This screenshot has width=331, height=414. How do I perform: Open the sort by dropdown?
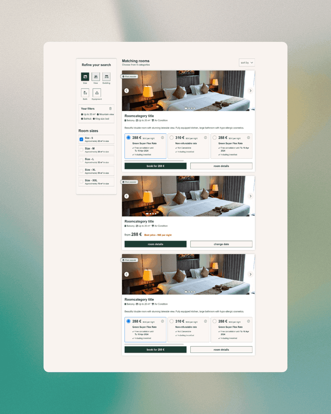pos(247,62)
